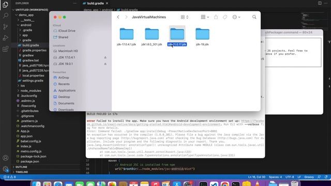Click the Finder search magnifier
The height and width of the screenshot is (186, 331).
pos(254,17)
